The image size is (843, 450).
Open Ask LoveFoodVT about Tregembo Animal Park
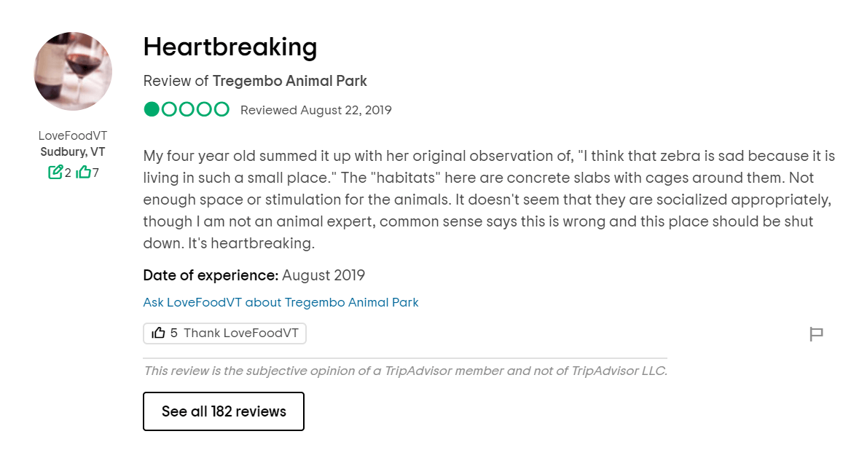281,302
